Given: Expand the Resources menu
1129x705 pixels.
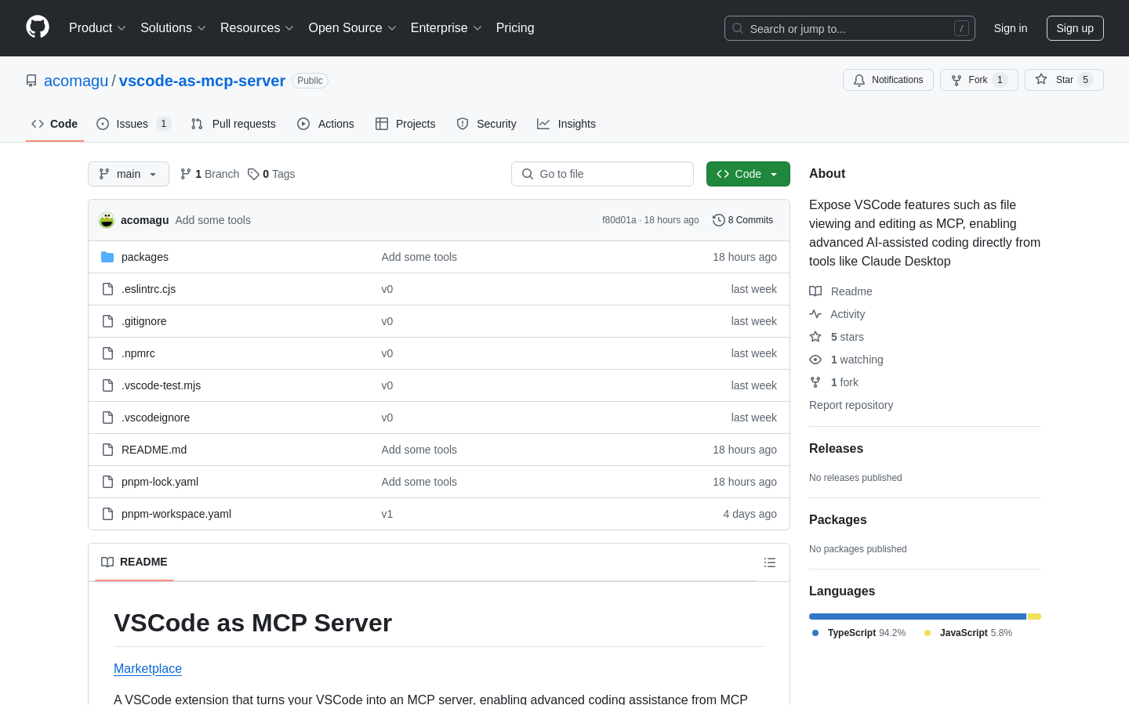Looking at the screenshot, I should 257,28.
